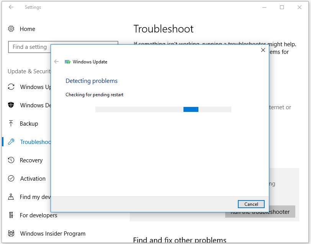Maximize the Settings window
The image size is (311, 244).
coord(282,7)
